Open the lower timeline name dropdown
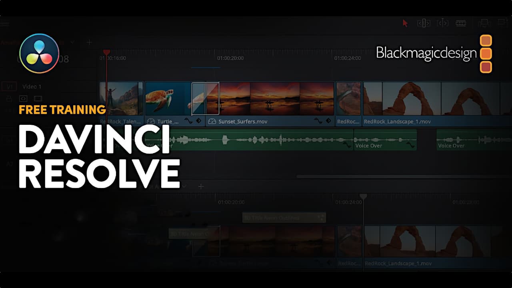Image resolution: width=512 pixels, height=288 pixels. [x=184, y=186]
